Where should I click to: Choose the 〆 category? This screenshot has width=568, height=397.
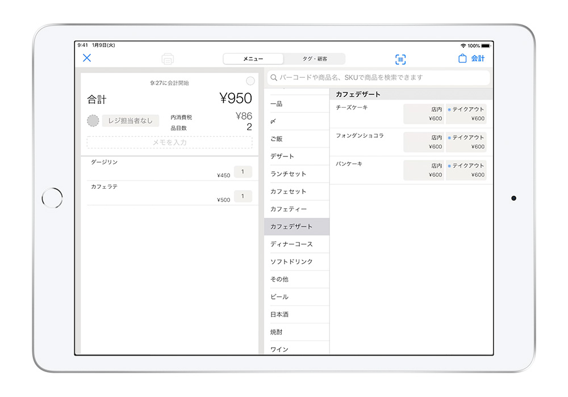296,121
